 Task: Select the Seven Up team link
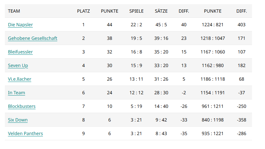coord(18,65)
